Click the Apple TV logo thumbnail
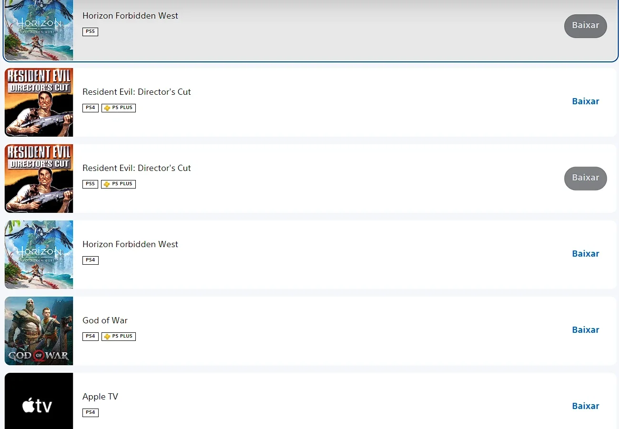Viewport: 619px width, 429px height. pos(39,401)
